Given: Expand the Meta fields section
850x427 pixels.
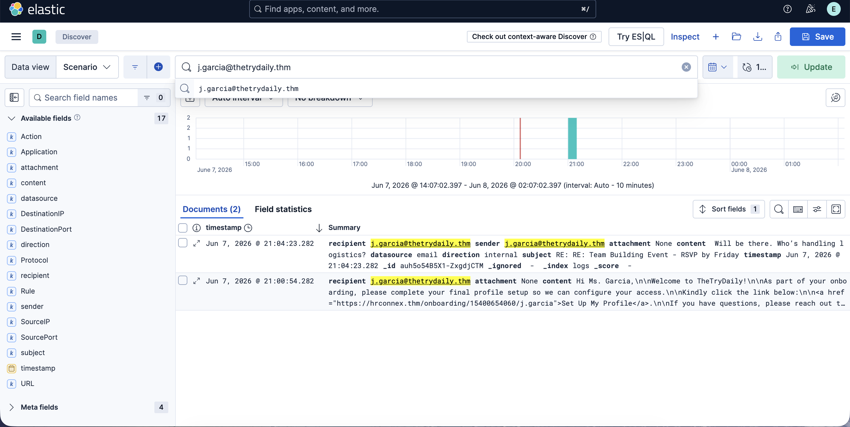Looking at the screenshot, I should point(12,407).
